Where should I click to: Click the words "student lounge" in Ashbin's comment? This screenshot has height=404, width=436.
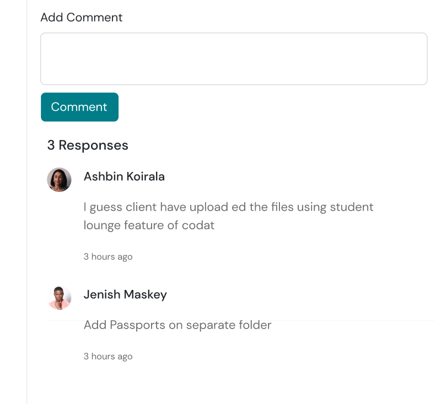tap(351, 207)
